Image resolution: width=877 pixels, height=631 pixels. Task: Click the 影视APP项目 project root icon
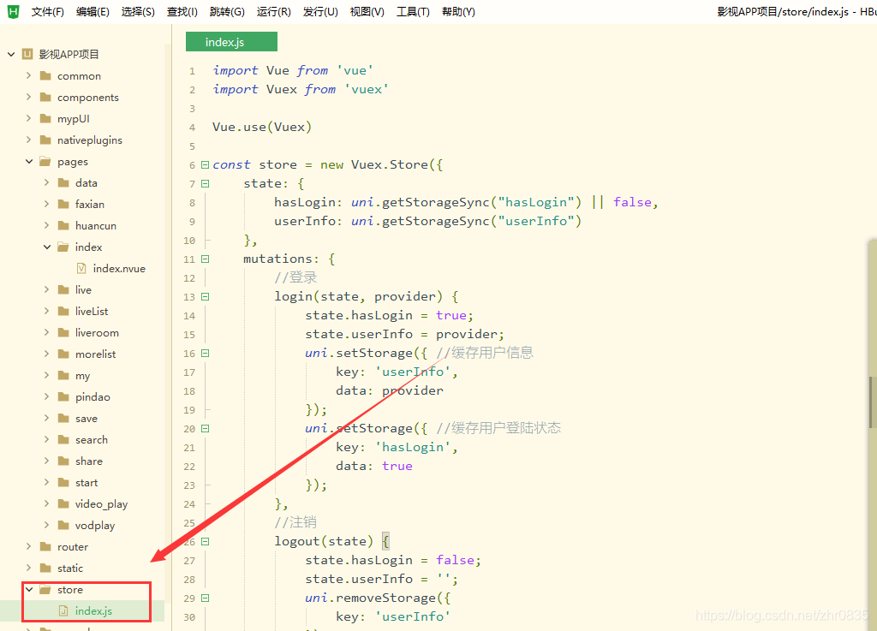[27, 54]
